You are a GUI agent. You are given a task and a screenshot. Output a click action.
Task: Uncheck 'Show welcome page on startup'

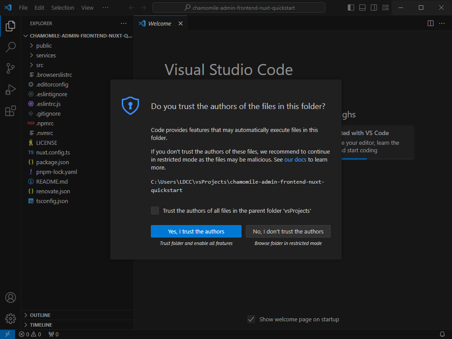pyautogui.click(x=251, y=319)
